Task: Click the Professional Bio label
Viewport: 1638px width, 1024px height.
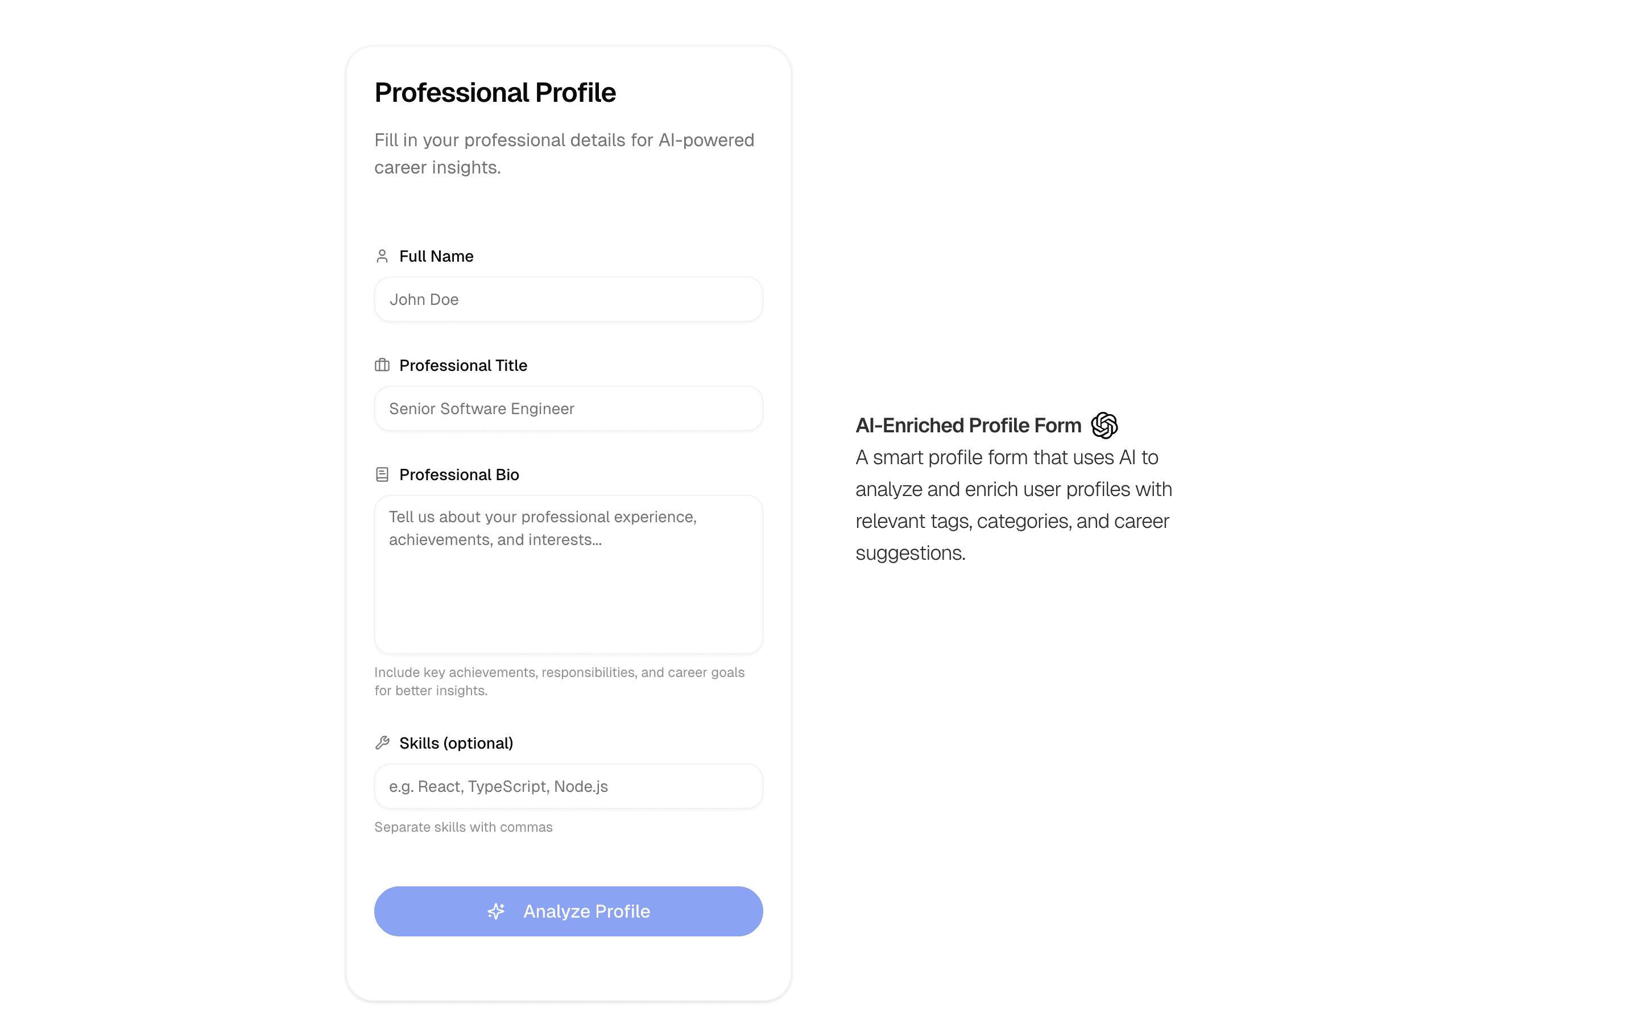Action: 459,474
